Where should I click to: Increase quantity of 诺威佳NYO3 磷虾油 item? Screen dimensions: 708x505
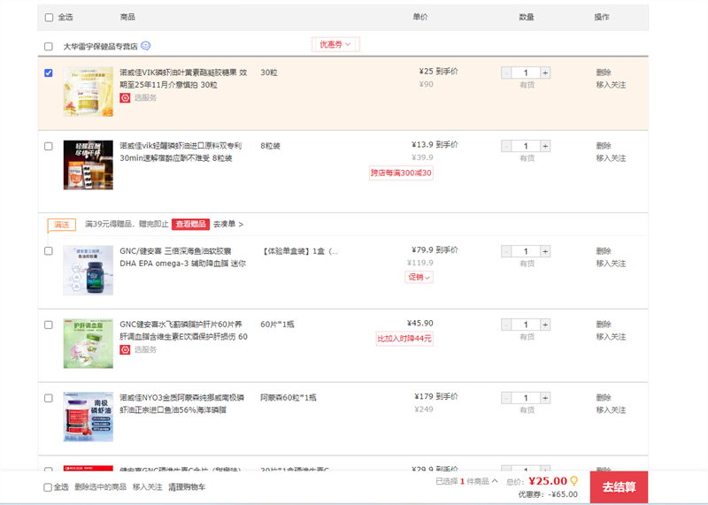[x=545, y=398]
